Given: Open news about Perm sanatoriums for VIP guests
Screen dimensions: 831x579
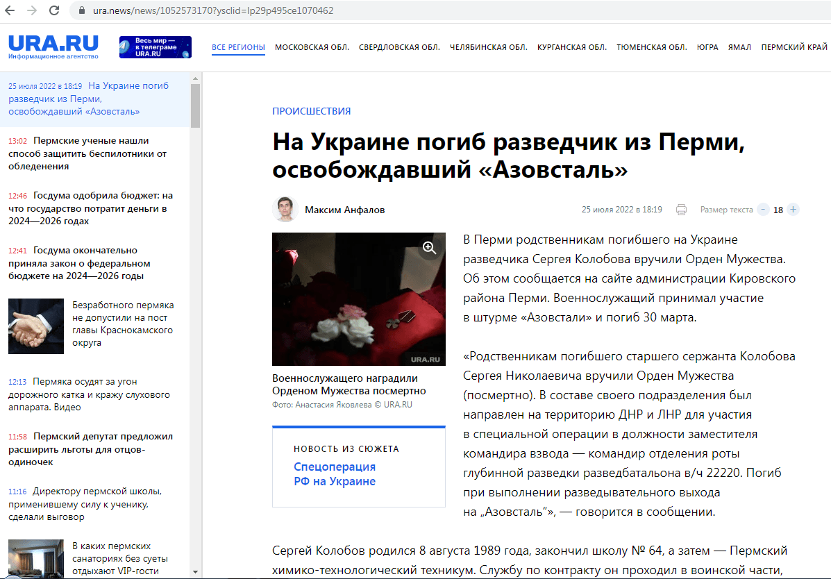Looking at the screenshot, I should pyautogui.click(x=120, y=558).
